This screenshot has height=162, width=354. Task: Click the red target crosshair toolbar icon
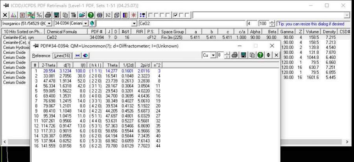(134, 15)
